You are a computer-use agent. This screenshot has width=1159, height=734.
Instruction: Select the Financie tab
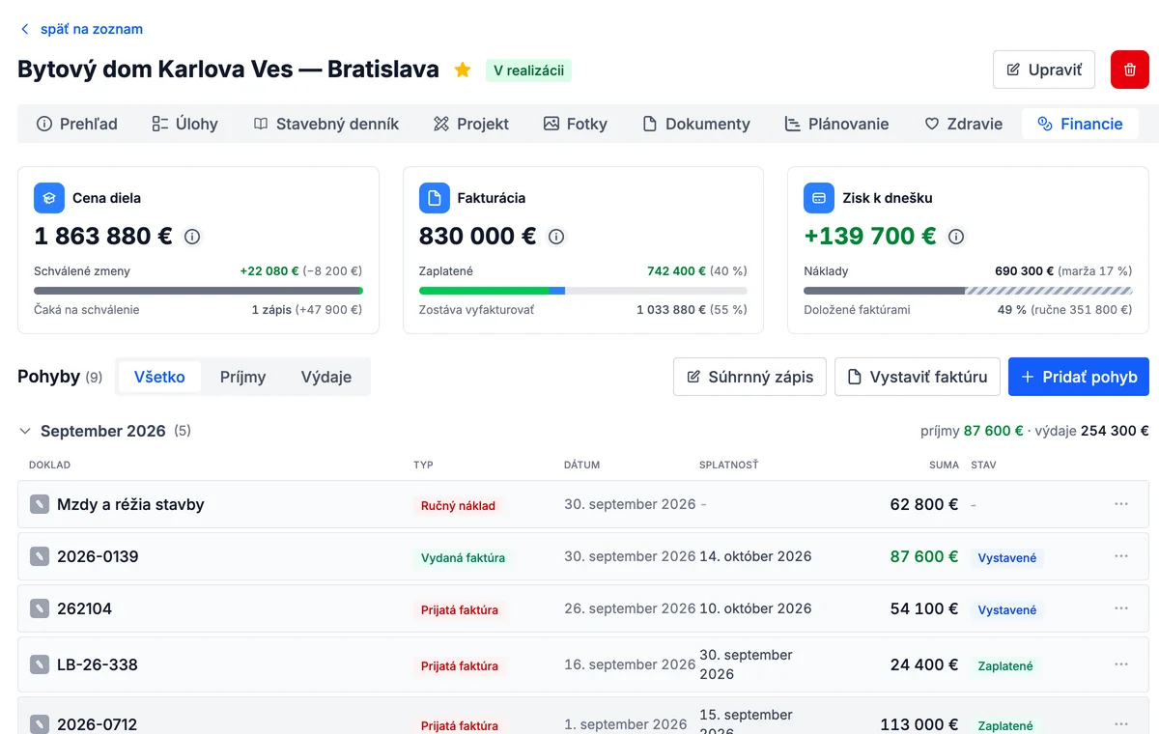[1080, 124]
